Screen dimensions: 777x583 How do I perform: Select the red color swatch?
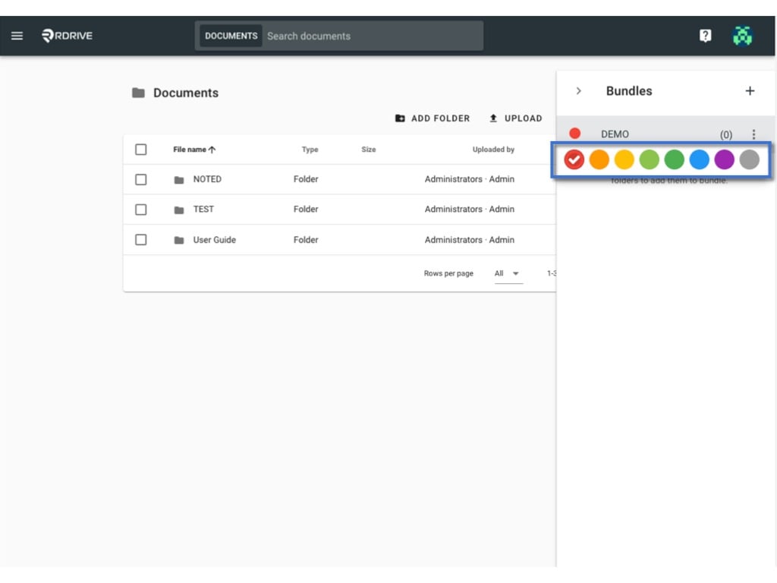(x=574, y=159)
